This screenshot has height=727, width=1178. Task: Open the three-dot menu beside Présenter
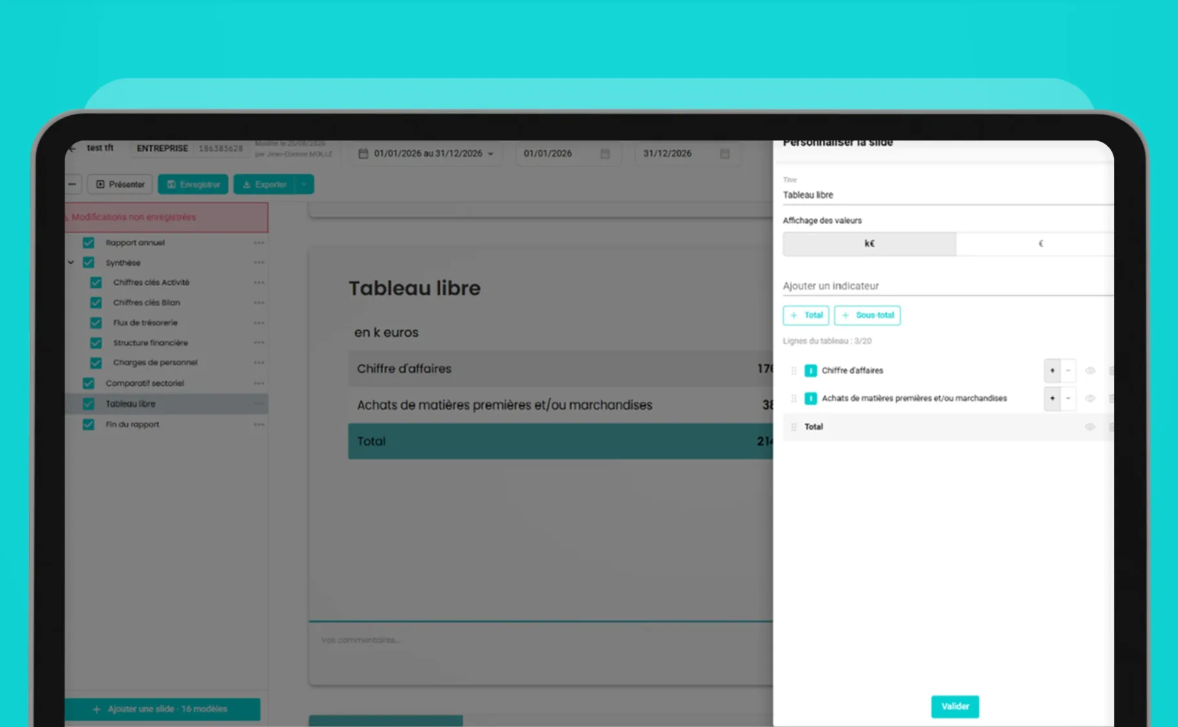[x=72, y=185]
